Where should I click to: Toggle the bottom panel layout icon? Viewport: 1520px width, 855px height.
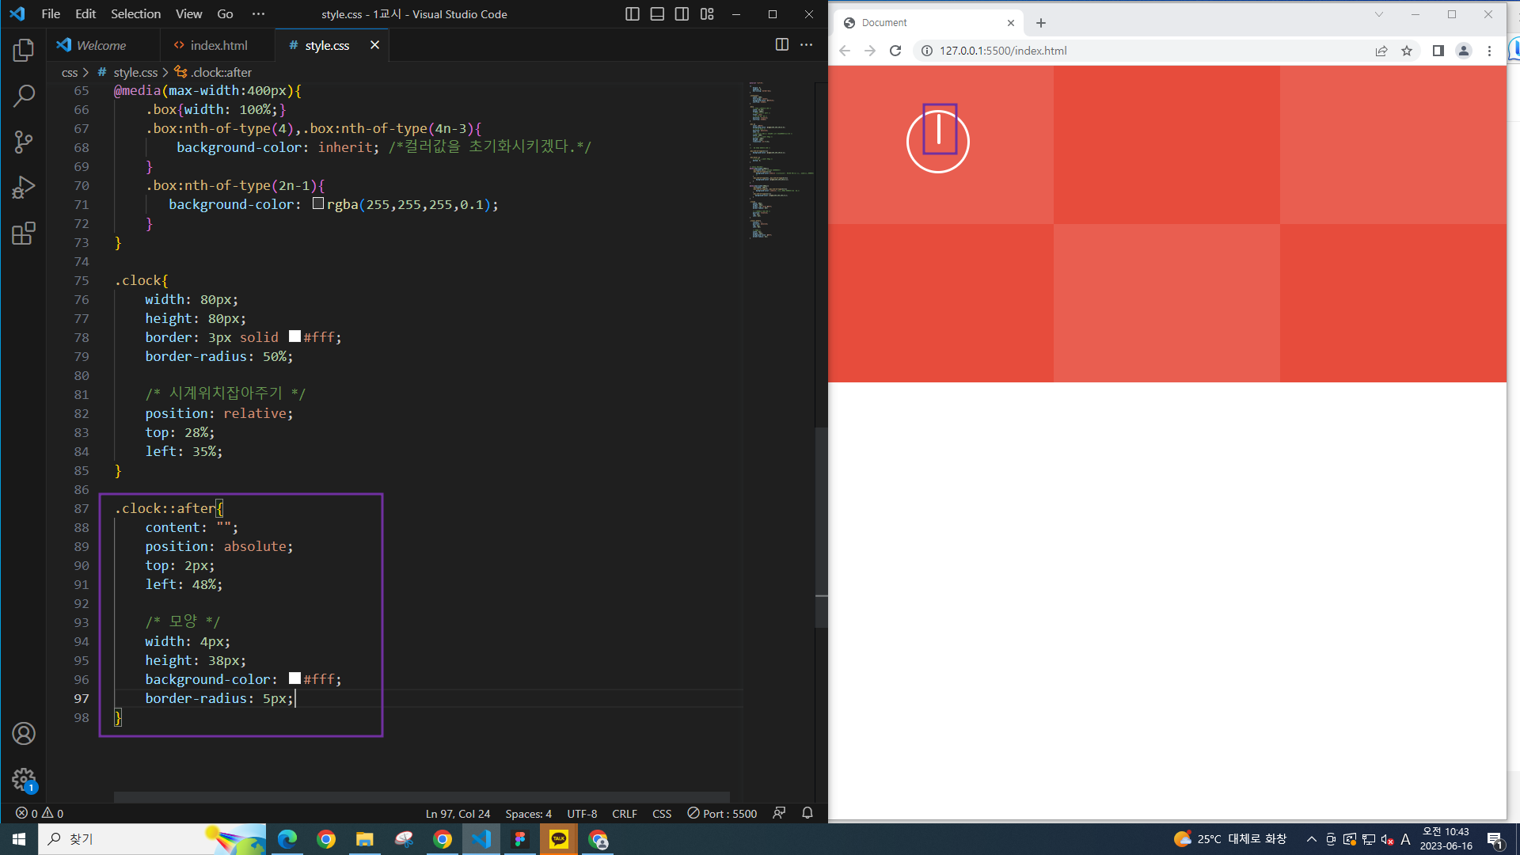point(657,14)
